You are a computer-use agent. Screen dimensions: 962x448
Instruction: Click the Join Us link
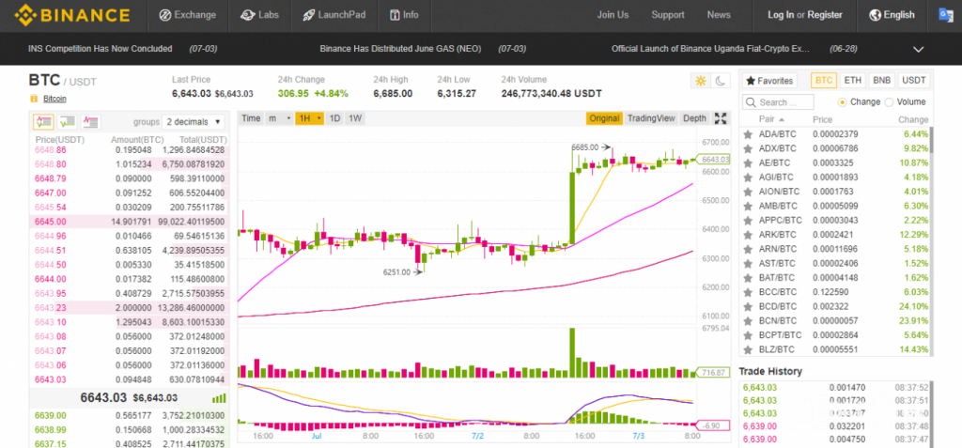tap(613, 15)
